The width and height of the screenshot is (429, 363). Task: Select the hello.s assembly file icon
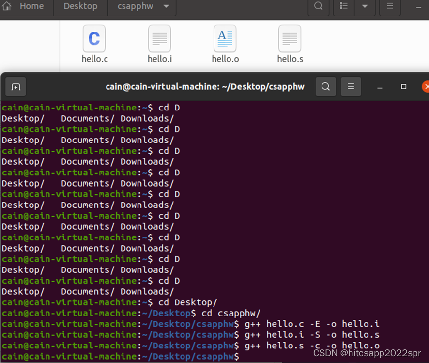pyautogui.click(x=290, y=38)
